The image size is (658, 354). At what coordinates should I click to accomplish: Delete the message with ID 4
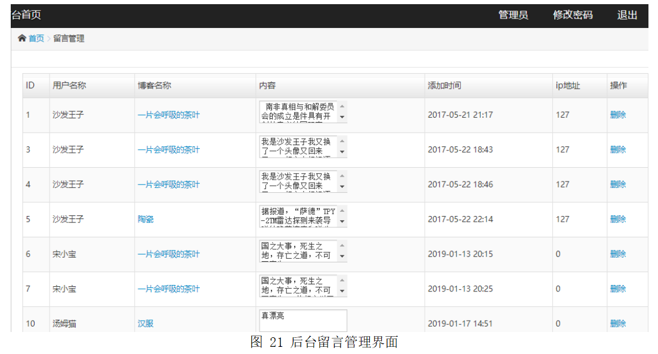point(617,184)
